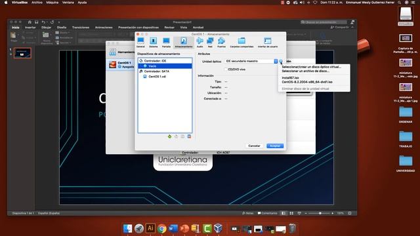Click Spotlight search icon in menu bar
Viewport: 420px width, 236px height.
pyautogui.click(x=400, y=3)
